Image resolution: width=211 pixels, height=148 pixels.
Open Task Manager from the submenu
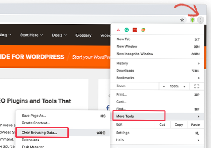coord(63,146)
